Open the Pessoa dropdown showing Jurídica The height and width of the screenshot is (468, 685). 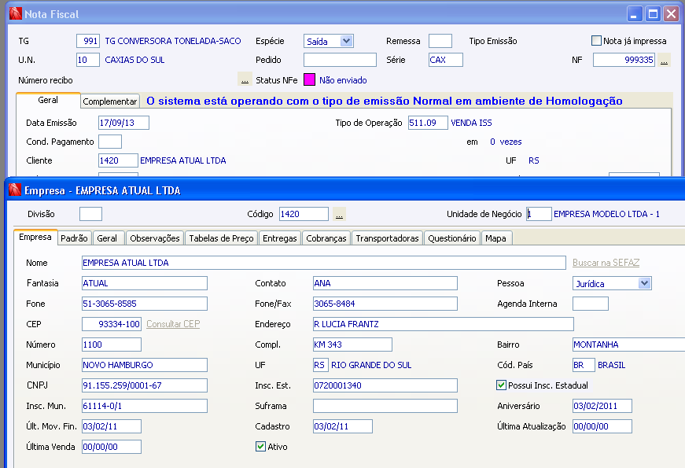644,283
